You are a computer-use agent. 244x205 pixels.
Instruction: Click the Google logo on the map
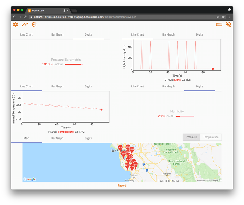(30, 179)
